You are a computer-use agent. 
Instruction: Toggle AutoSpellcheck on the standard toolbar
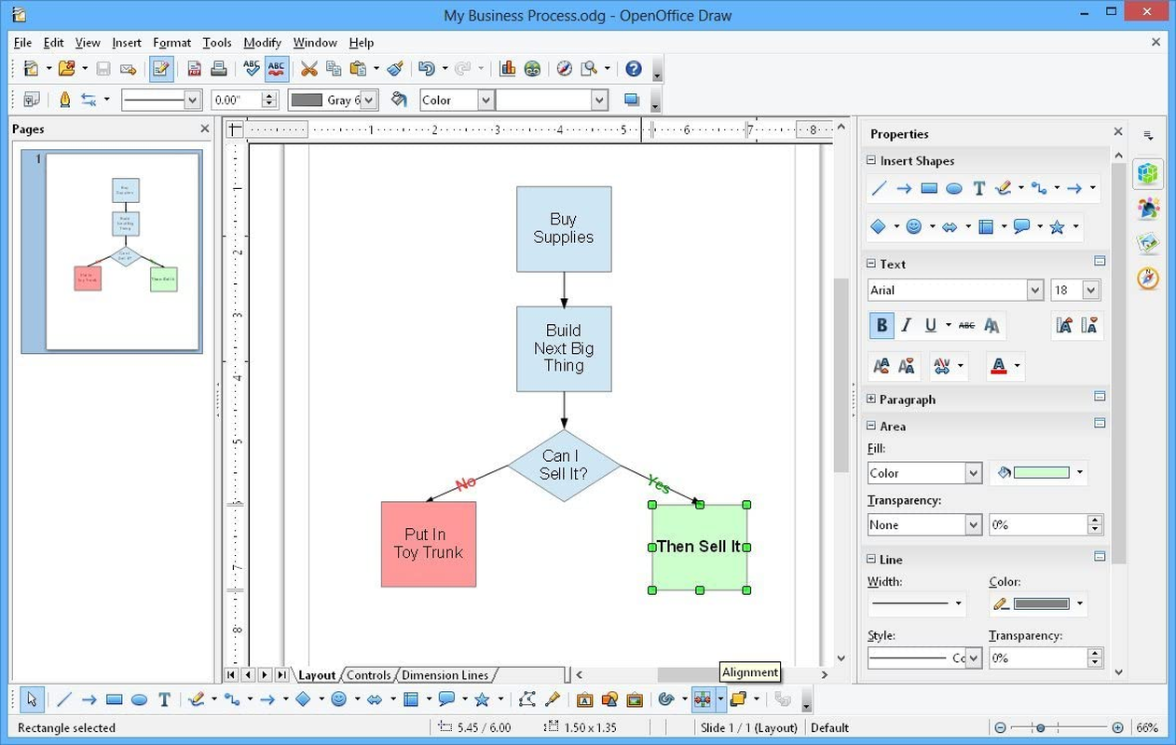(277, 68)
